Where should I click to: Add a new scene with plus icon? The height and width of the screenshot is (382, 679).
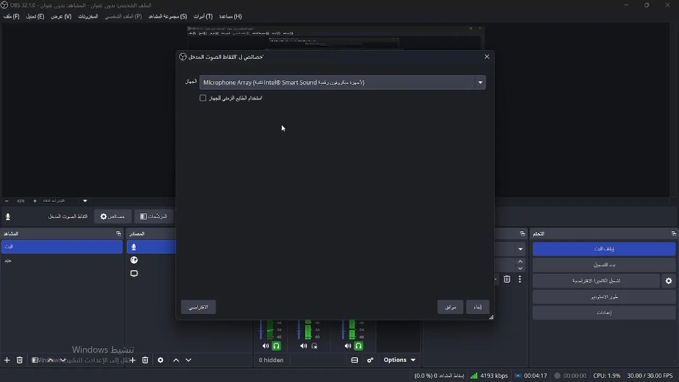[7, 360]
